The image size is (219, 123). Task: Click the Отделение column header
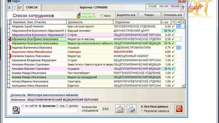click(x=137, y=22)
